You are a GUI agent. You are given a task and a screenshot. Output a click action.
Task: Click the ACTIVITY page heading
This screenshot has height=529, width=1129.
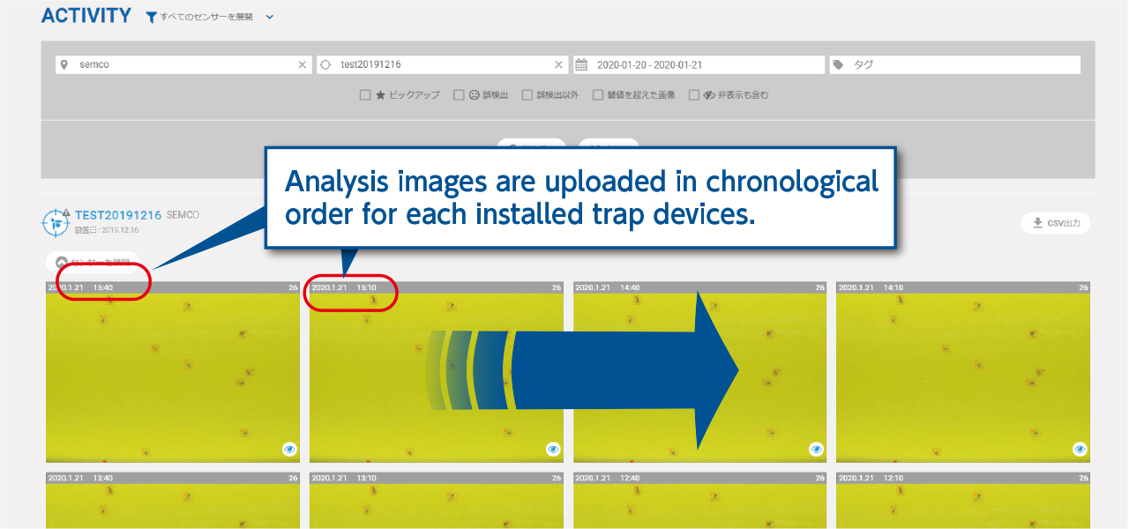click(86, 17)
